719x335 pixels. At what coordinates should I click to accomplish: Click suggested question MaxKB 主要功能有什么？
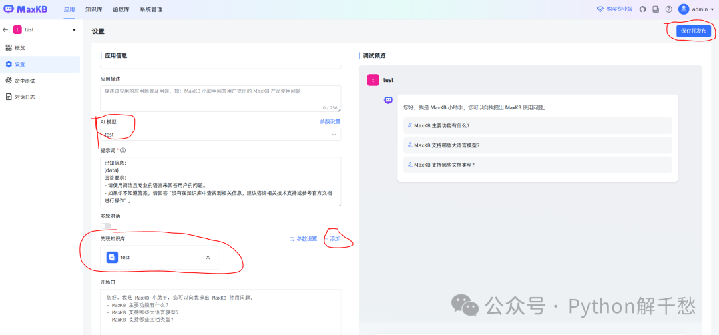[537, 125]
